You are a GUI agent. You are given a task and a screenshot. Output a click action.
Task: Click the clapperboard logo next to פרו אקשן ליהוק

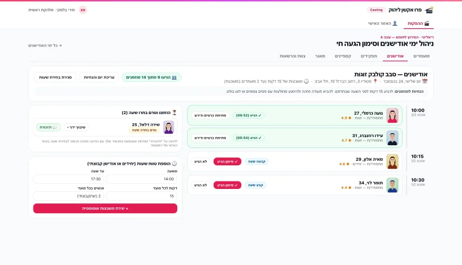429,10
